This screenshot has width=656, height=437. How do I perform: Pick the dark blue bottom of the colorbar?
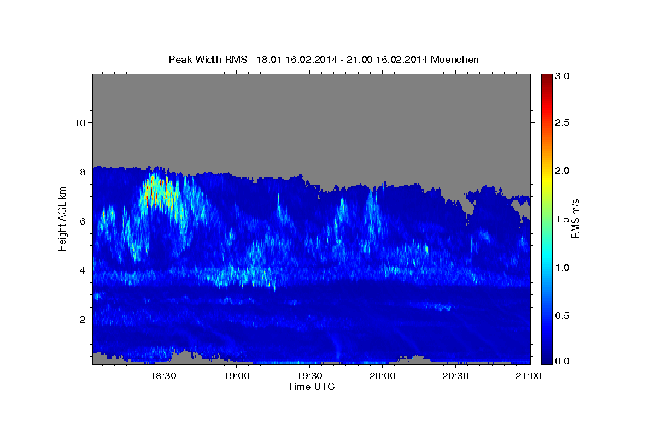[547, 359]
